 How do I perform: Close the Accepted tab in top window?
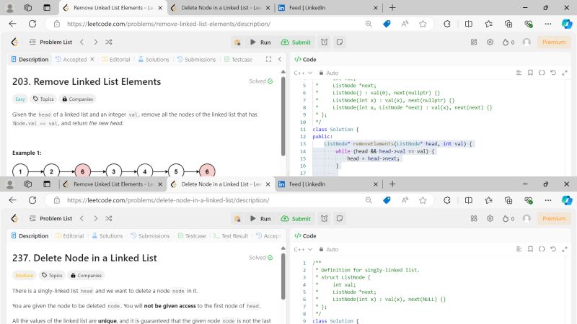pos(92,59)
